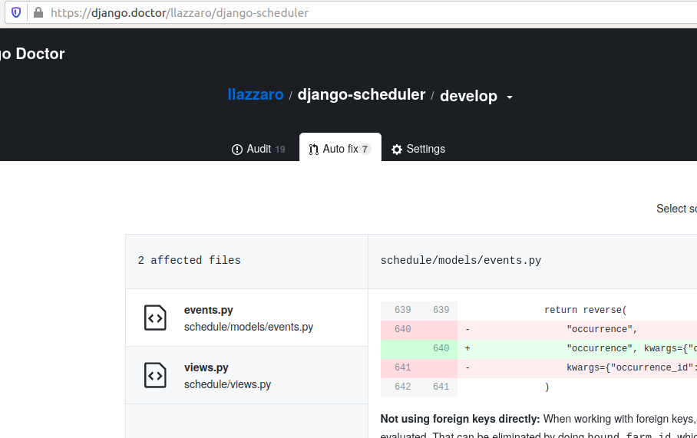Click the padlock site security icon
Image resolution: width=697 pixels, height=438 pixels.
(38, 12)
